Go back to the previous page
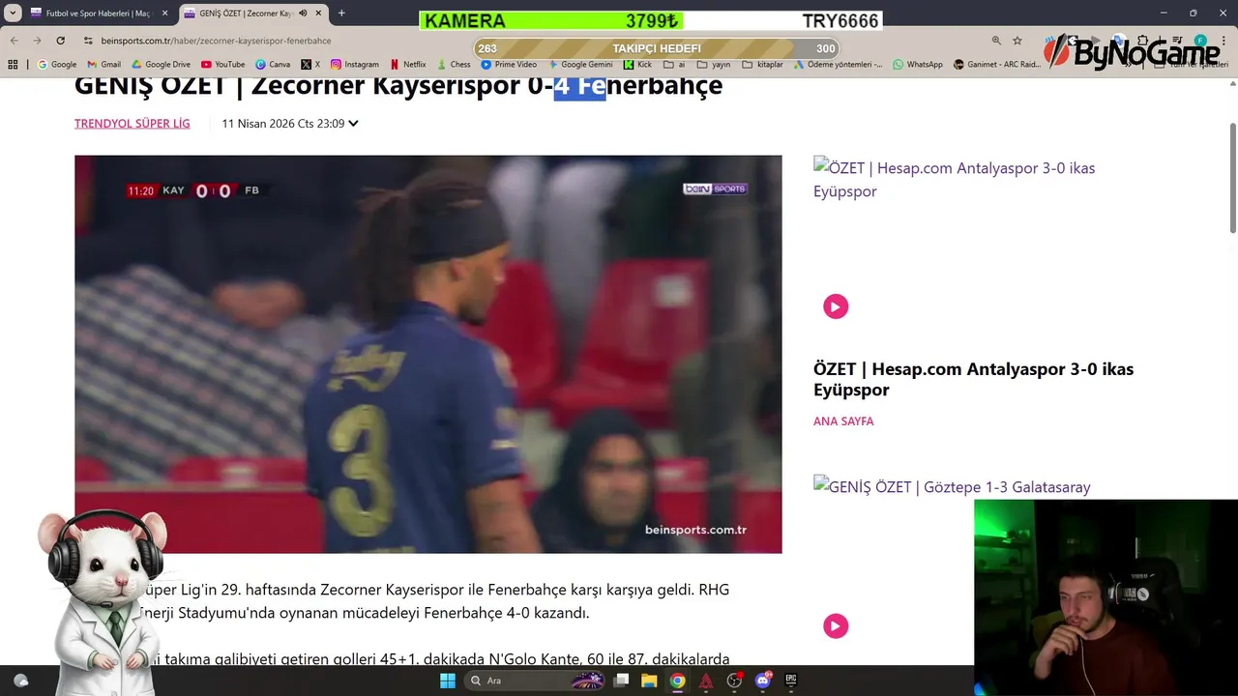This screenshot has width=1238, height=696. [14, 41]
